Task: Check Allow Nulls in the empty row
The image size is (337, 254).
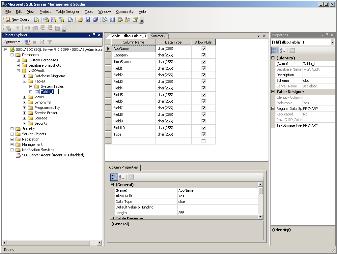Action: [x=204, y=141]
